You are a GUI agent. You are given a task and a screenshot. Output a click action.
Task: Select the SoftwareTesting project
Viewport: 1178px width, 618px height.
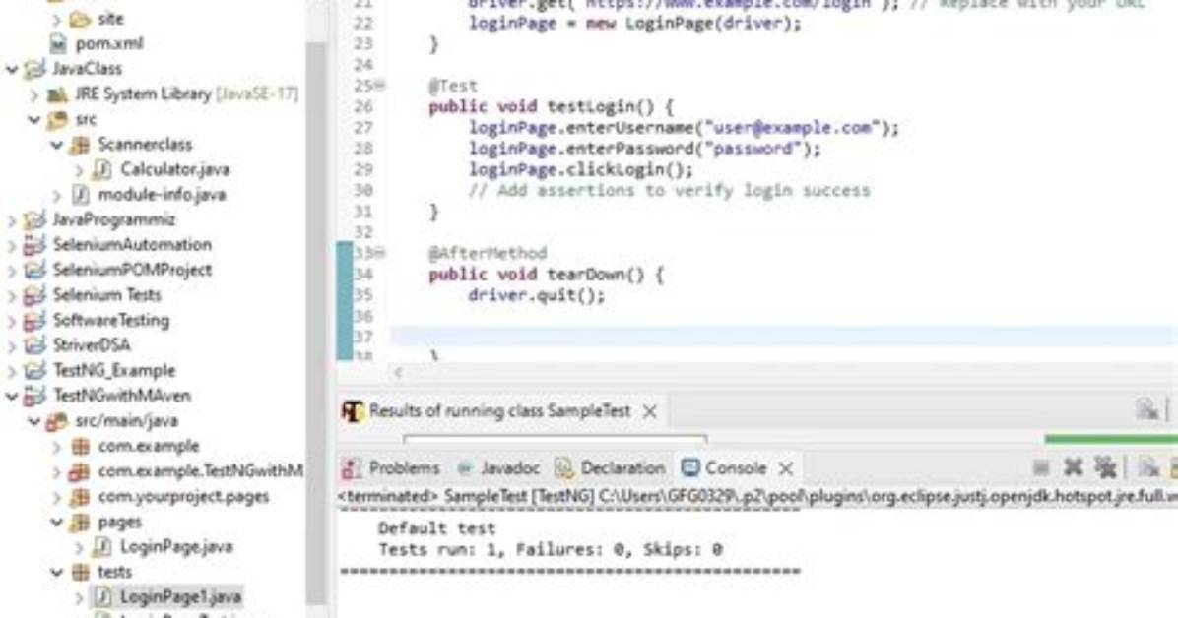point(111,320)
